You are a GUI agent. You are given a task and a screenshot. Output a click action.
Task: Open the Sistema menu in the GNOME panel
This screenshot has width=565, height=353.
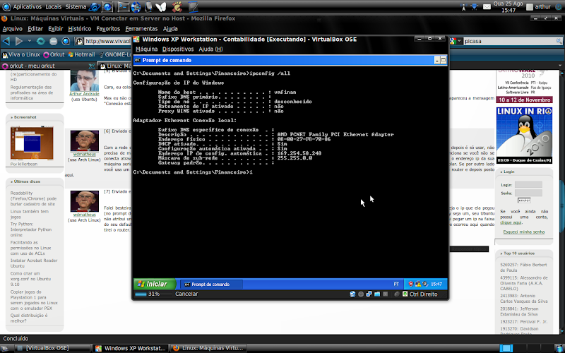[x=76, y=7]
